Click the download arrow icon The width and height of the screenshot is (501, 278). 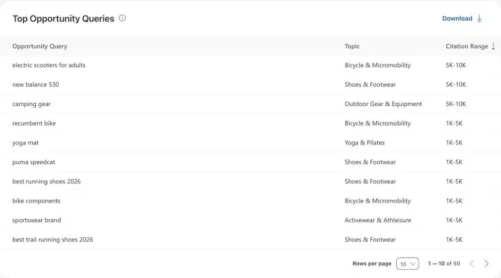click(479, 18)
